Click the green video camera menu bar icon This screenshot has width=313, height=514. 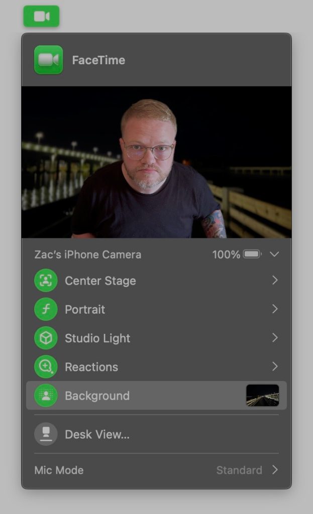(41, 17)
